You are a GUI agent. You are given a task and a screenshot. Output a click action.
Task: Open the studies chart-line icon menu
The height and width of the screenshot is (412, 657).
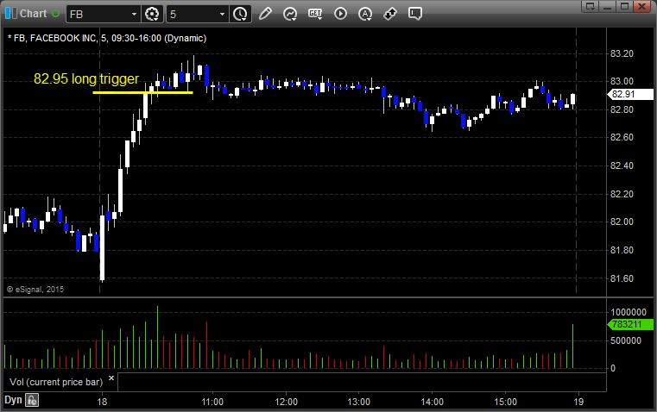coord(290,14)
